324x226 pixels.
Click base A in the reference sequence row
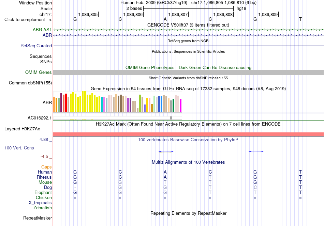(165, 19)
